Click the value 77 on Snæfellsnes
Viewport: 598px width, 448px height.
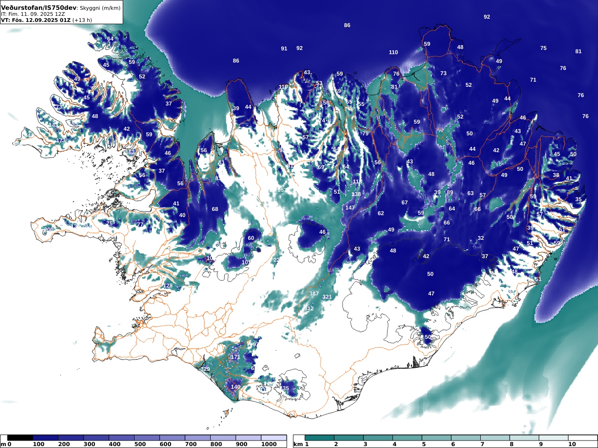point(140,224)
